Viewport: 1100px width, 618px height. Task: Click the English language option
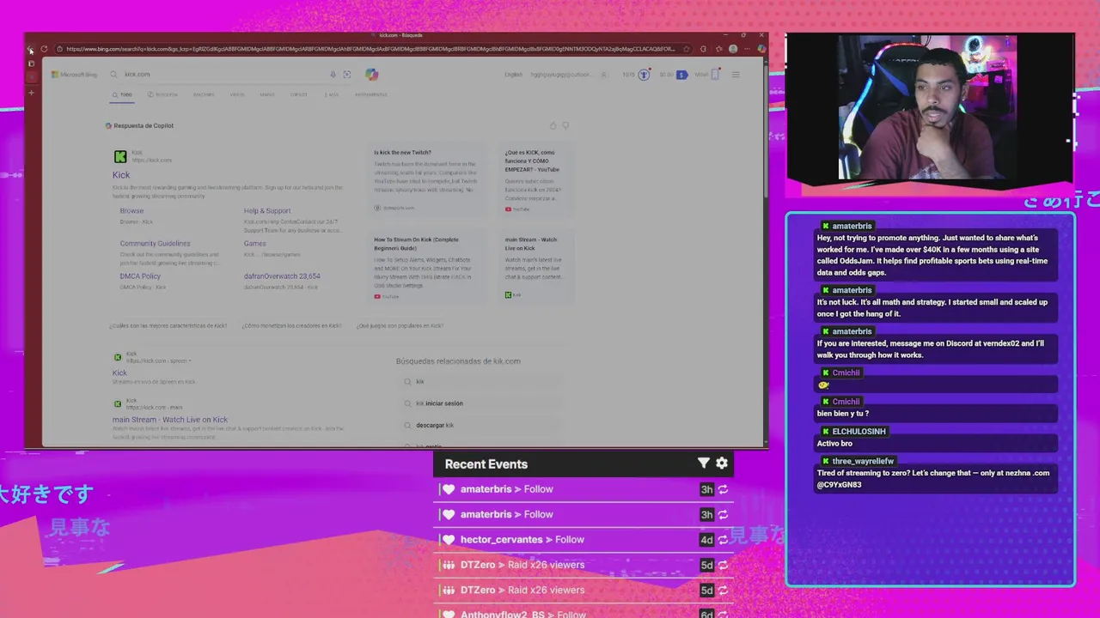pyautogui.click(x=513, y=75)
